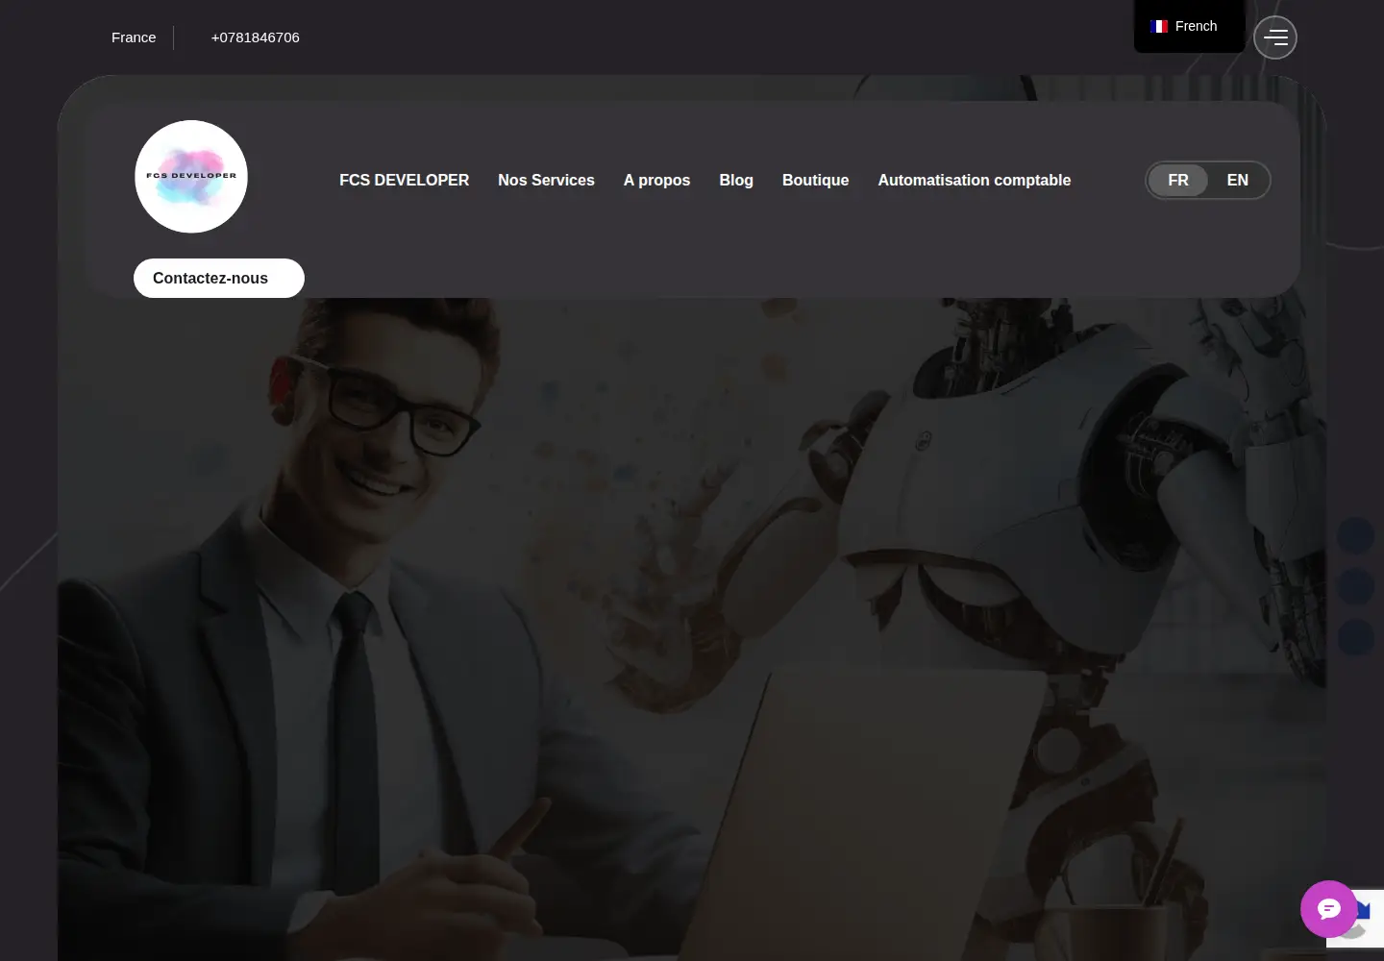1384x961 pixels.
Task: Open the Blog menu item
Action: 736,181
